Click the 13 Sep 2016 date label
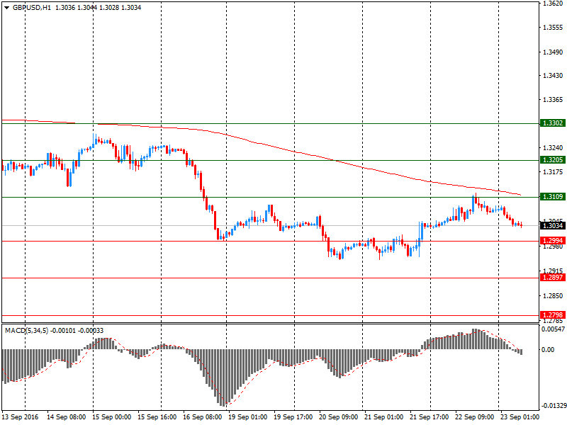 (x=20, y=417)
